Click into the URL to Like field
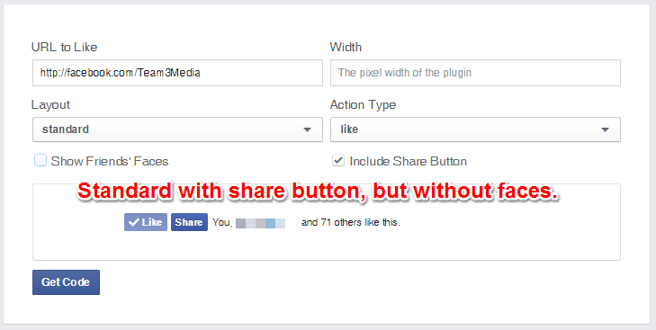 tap(177, 73)
